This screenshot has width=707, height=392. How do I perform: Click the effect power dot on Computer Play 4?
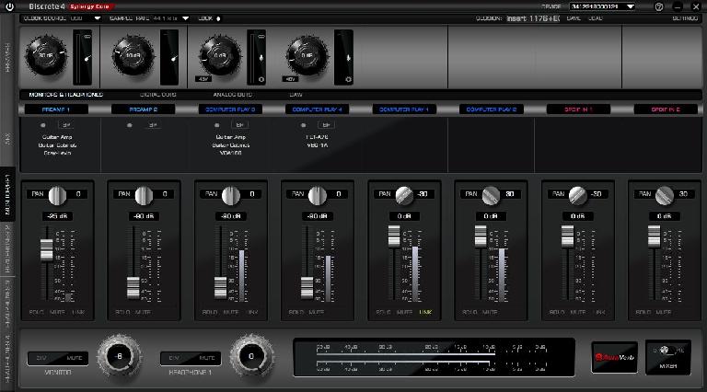(x=303, y=125)
